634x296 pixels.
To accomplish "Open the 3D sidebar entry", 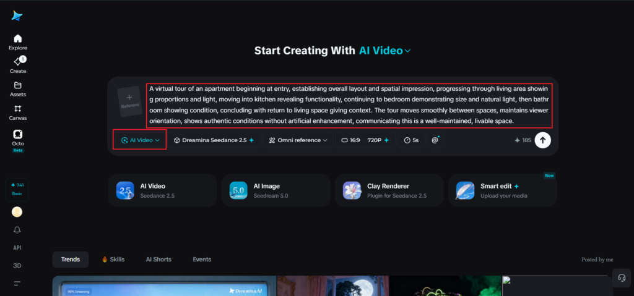I will (x=17, y=266).
